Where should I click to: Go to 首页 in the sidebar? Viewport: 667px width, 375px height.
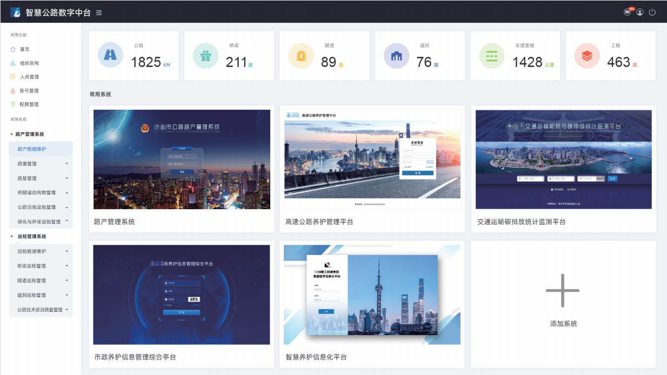(x=24, y=49)
